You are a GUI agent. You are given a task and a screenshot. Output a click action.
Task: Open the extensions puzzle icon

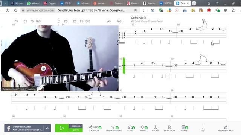tap(233, 10)
